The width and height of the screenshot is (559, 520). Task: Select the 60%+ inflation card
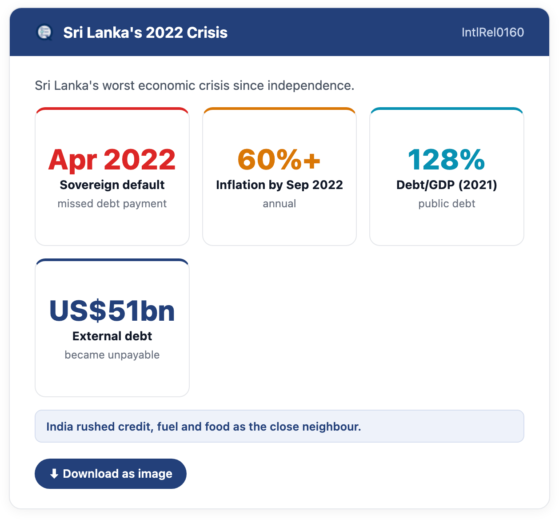click(279, 176)
